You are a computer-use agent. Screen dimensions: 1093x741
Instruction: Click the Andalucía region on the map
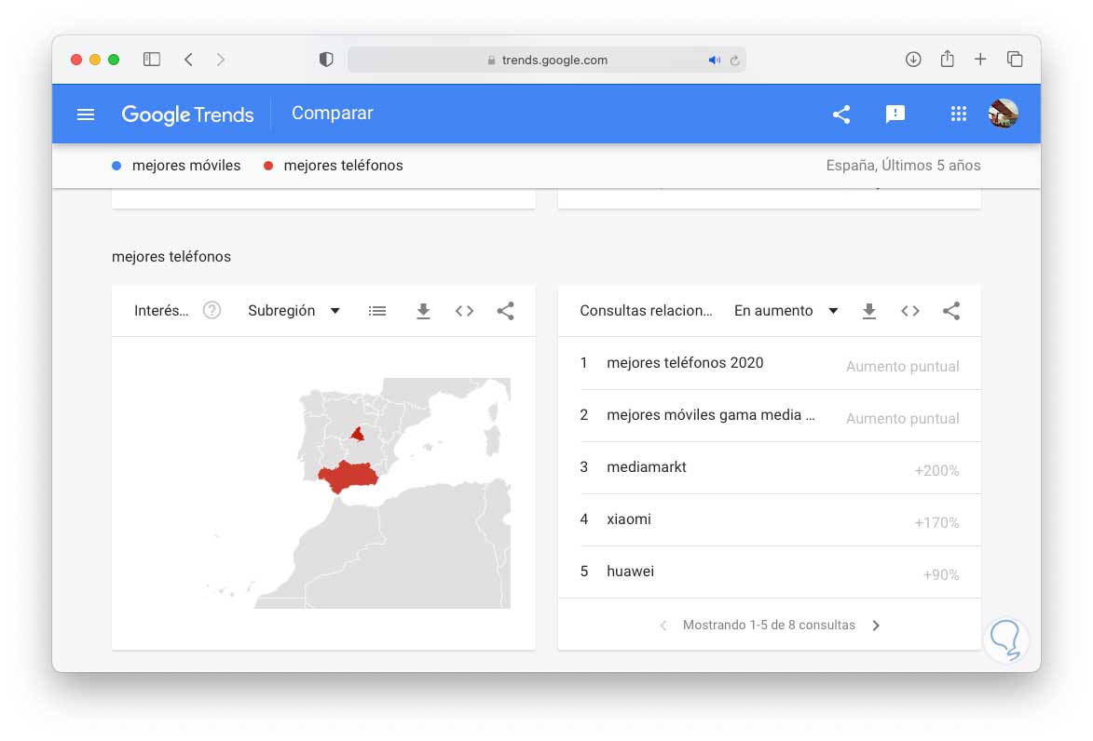click(x=347, y=477)
